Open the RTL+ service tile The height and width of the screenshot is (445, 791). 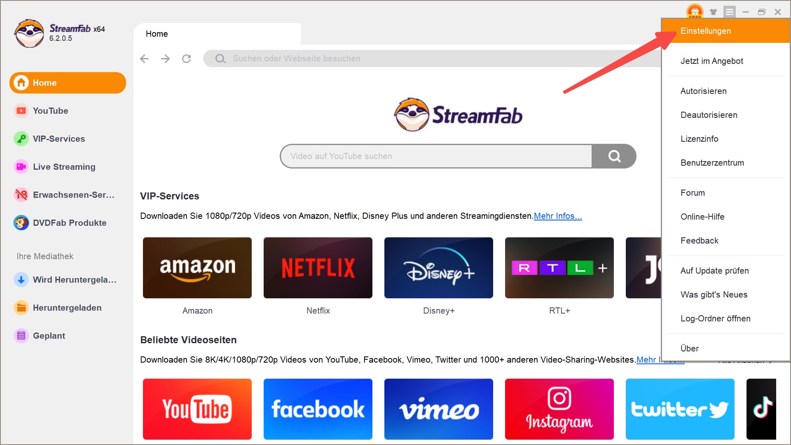(559, 268)
